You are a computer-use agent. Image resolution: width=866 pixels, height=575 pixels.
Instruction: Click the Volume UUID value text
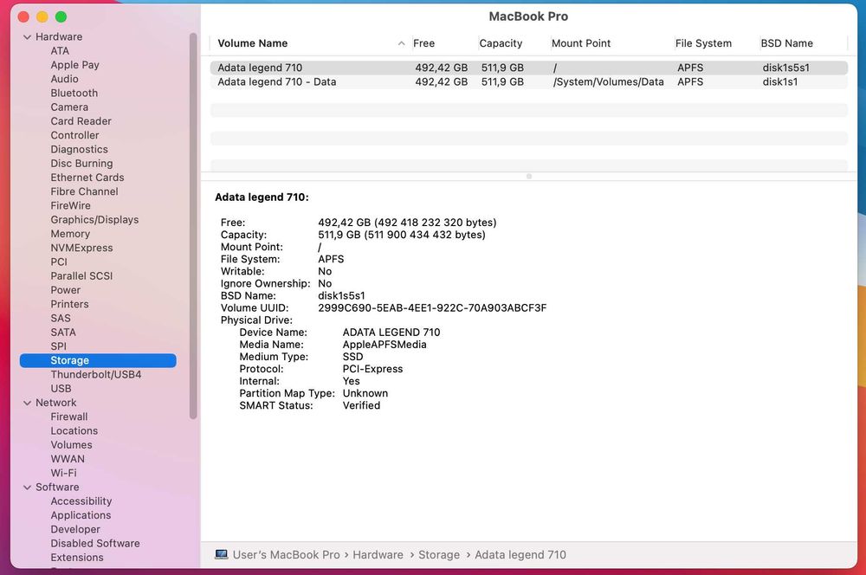432,308
